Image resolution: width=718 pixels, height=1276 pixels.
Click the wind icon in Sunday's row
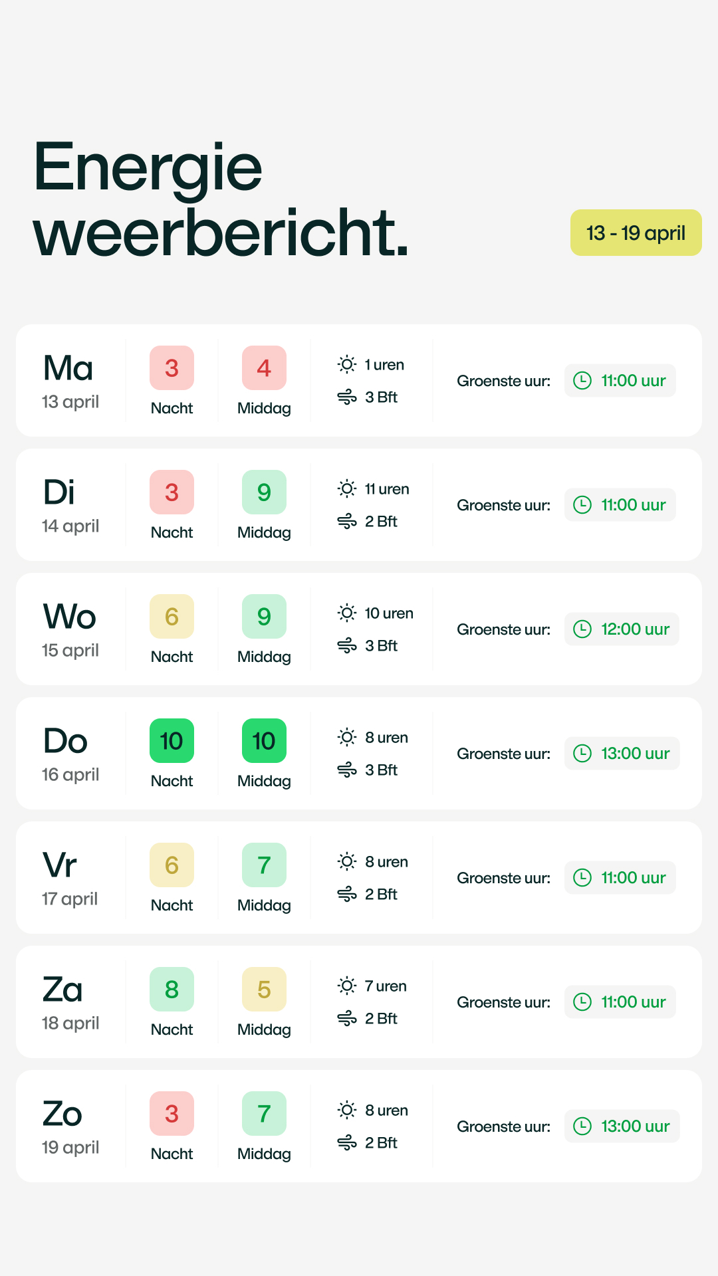[347, 1143]
